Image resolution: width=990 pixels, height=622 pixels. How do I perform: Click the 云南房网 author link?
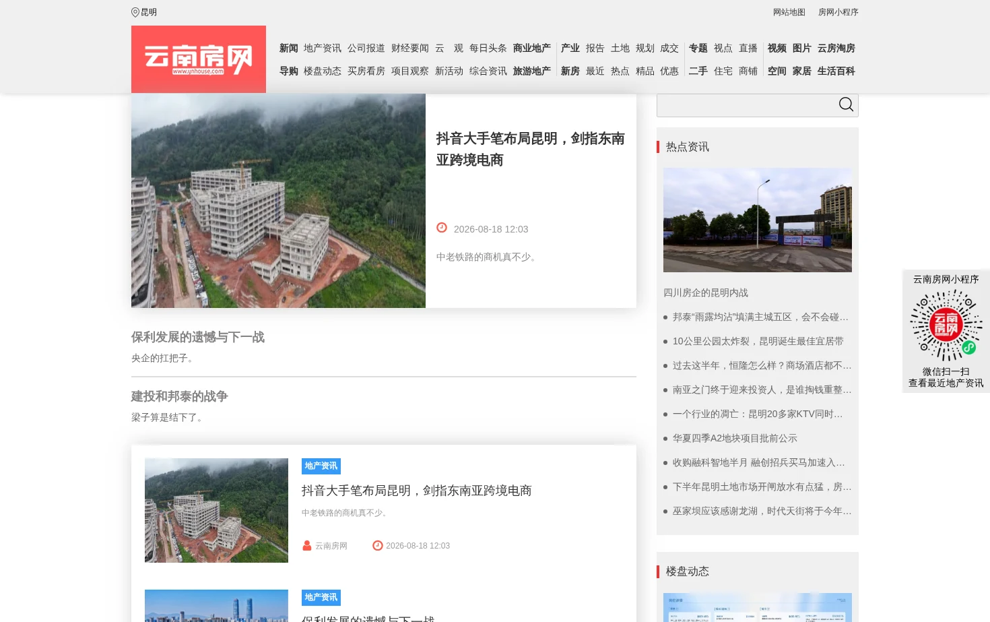[x=331, y=546]
